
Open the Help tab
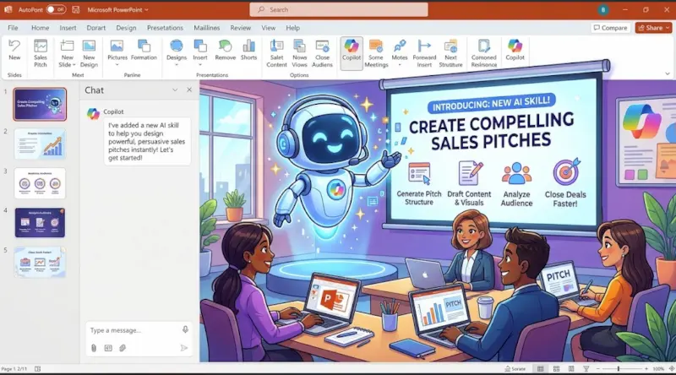[292, 28]
